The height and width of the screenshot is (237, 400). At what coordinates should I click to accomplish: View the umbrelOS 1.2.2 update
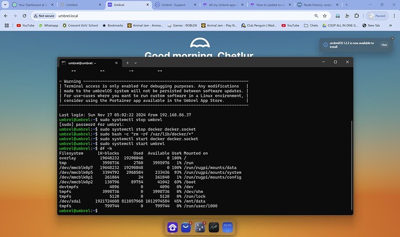point(384,45)
